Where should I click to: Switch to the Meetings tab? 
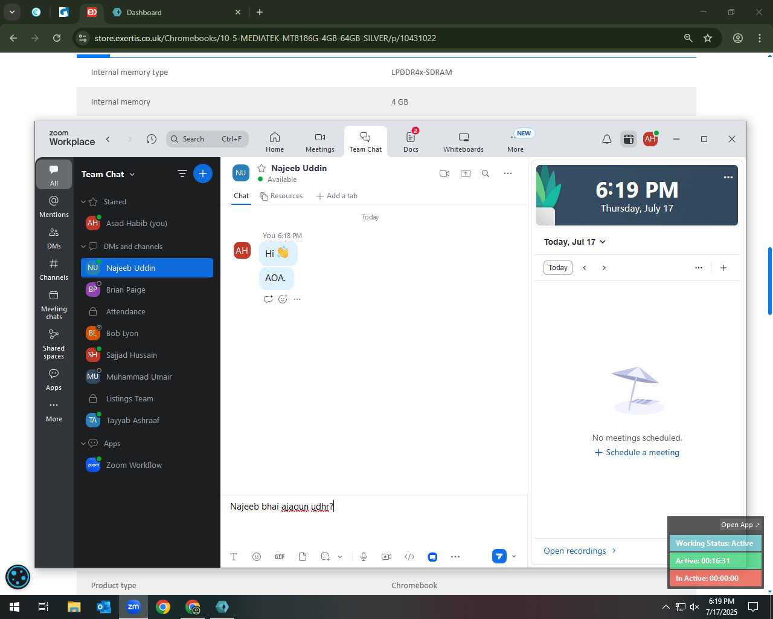[320, 142]
